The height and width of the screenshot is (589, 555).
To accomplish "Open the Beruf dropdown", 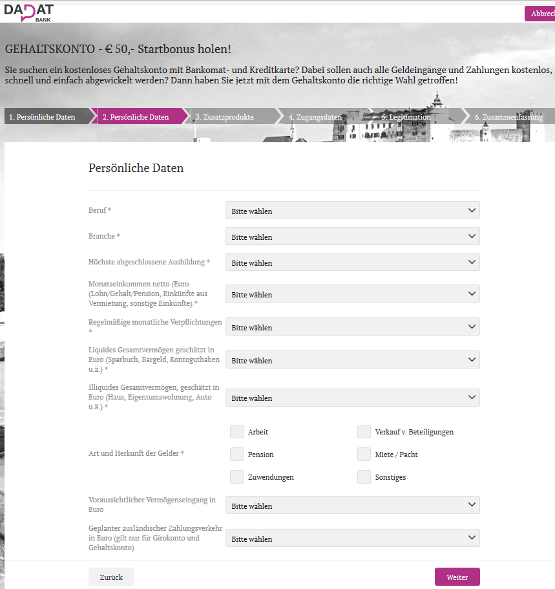I will point(352,210).
